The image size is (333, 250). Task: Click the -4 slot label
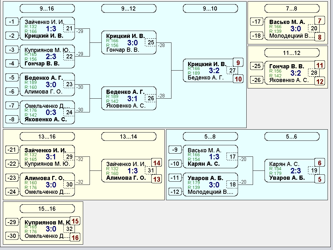12,64
